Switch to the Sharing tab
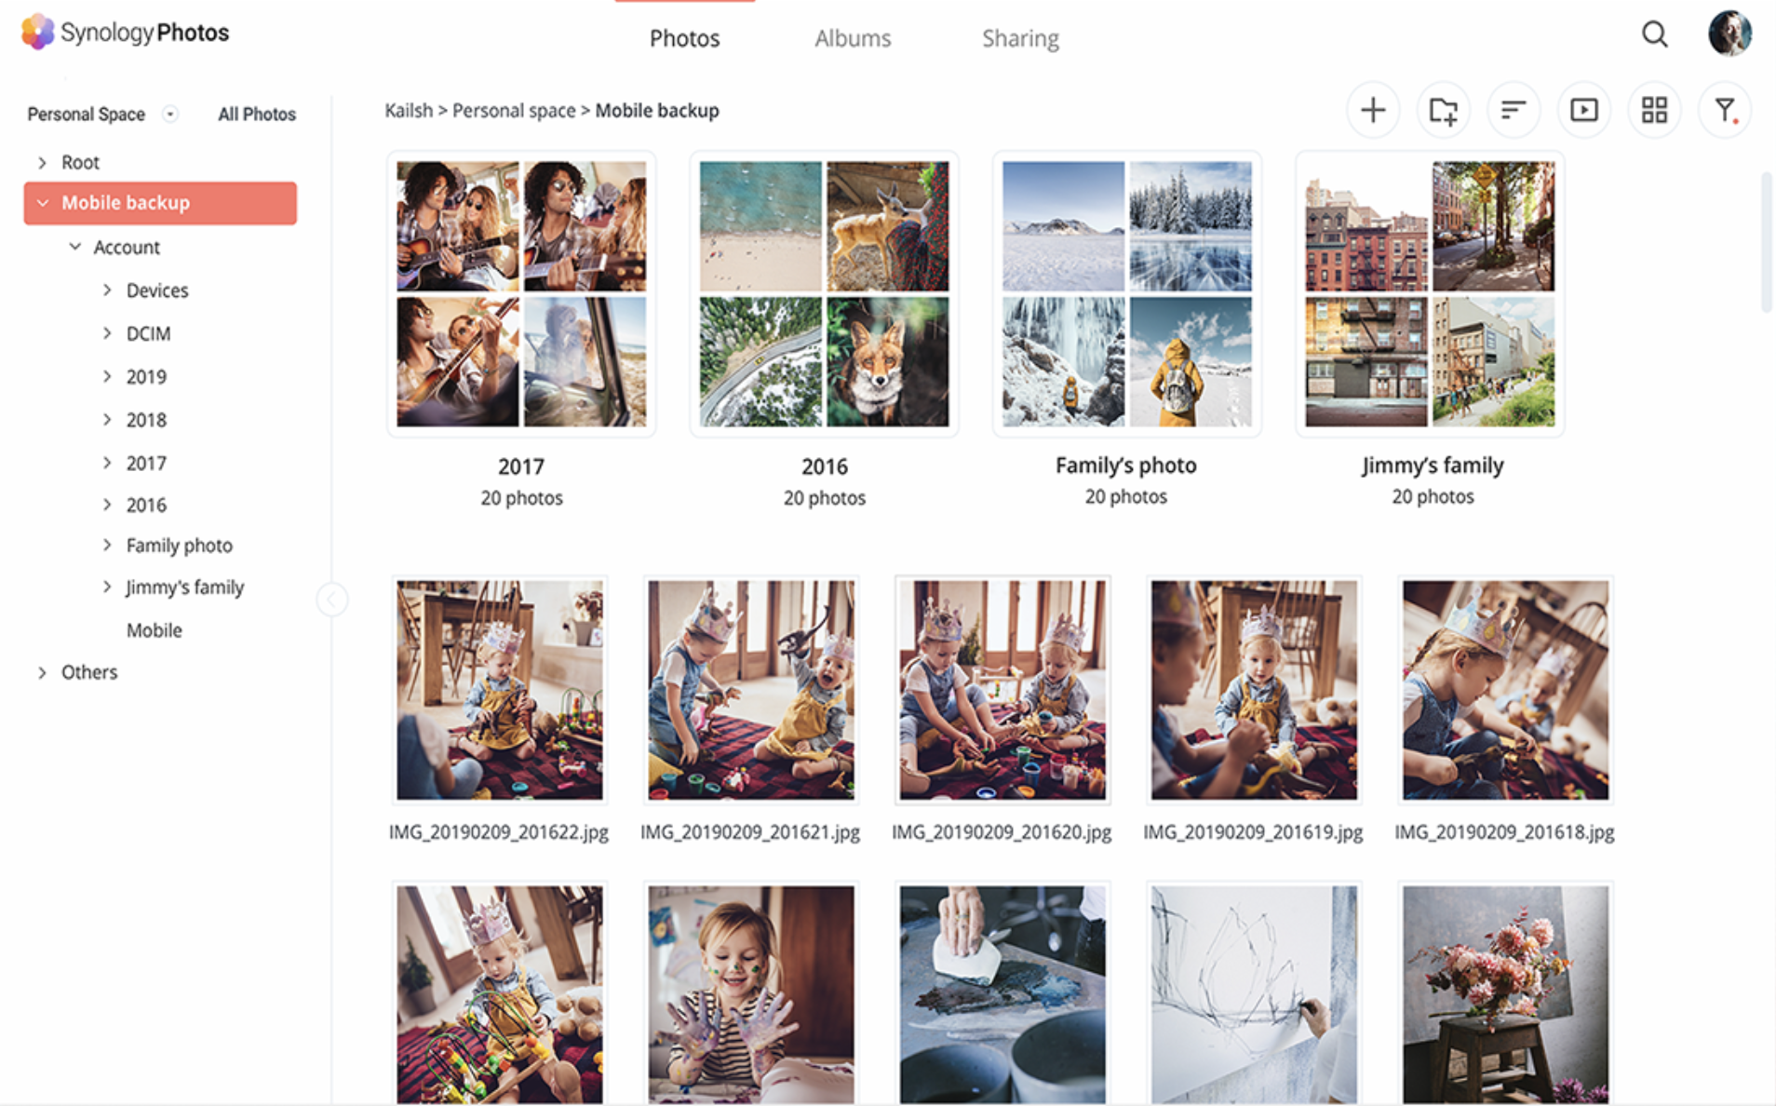 click(1020, 38)
